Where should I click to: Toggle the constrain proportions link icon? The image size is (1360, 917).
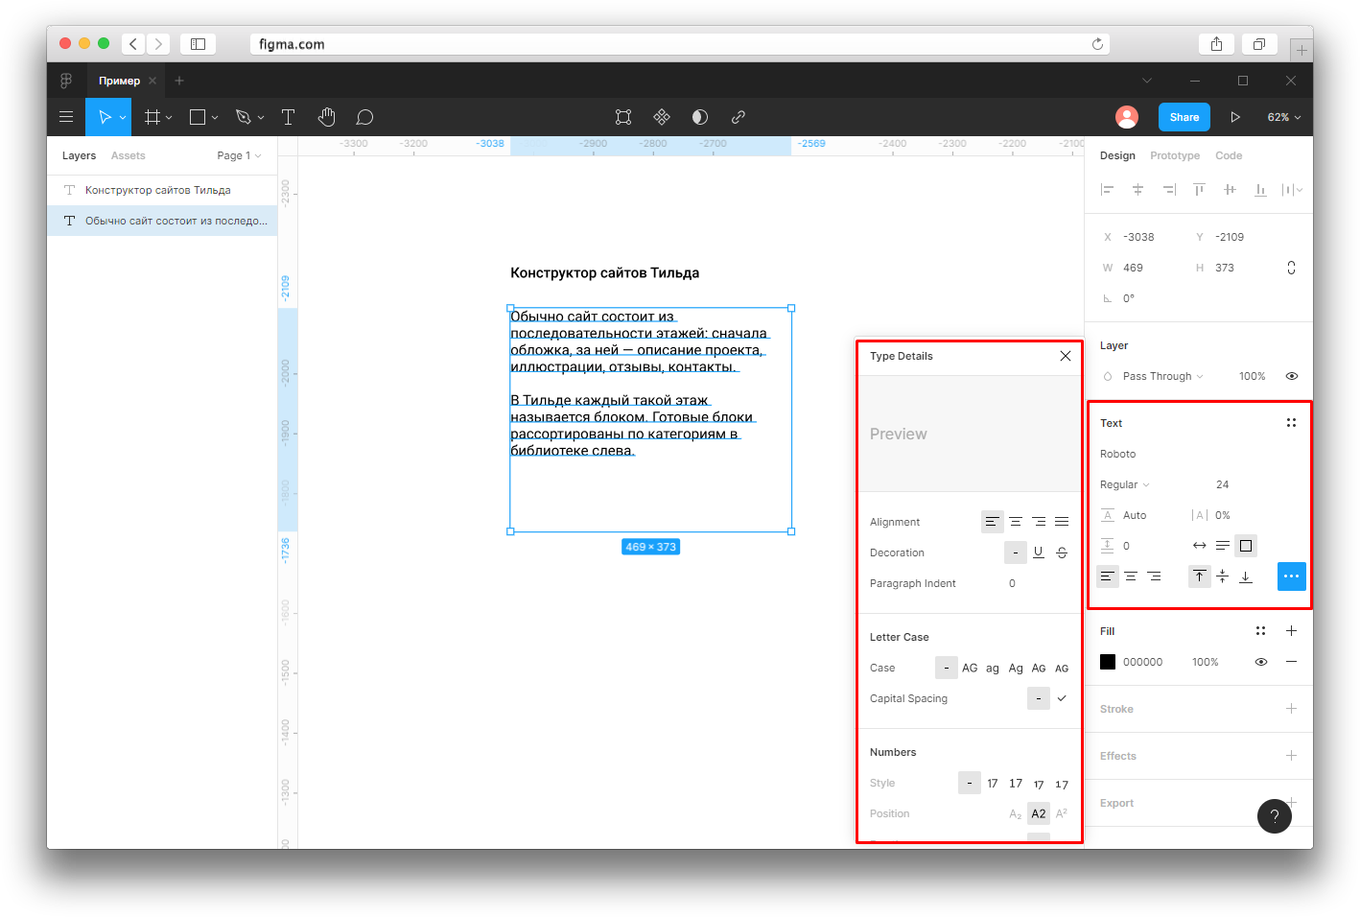[x=1292, y=268]
